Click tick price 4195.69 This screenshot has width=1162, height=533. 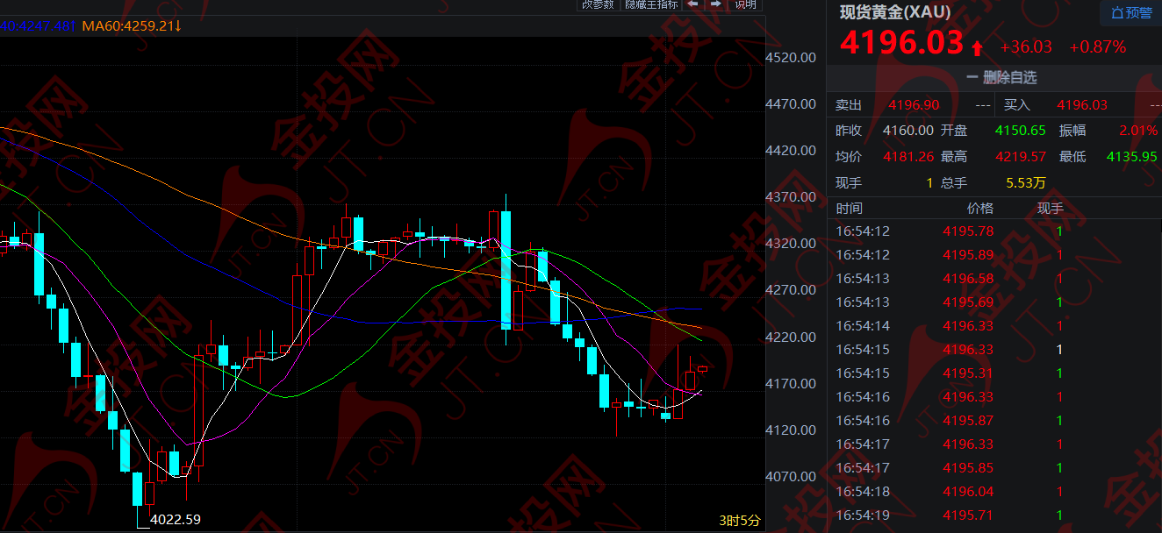tap(968, 302)
